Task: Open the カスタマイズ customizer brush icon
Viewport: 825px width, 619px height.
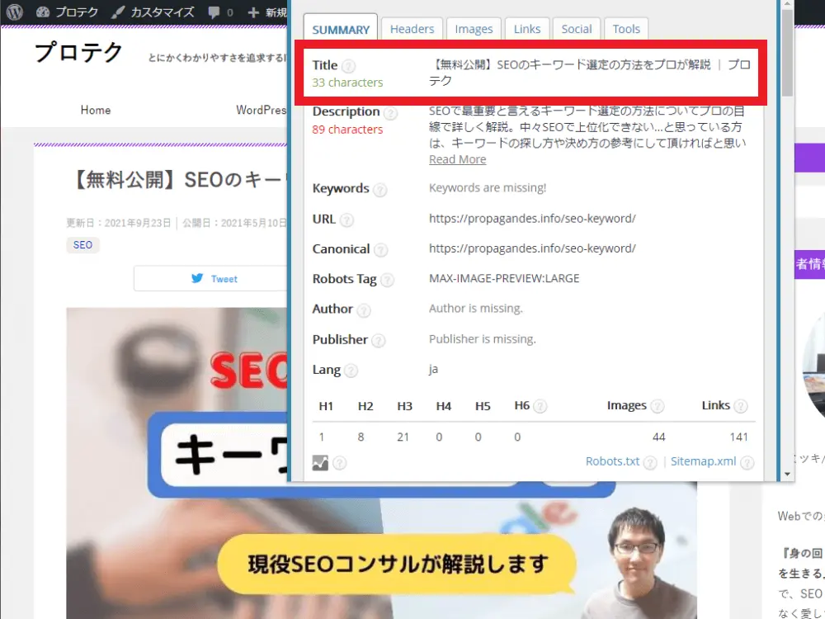Action: tap(118, 12)
